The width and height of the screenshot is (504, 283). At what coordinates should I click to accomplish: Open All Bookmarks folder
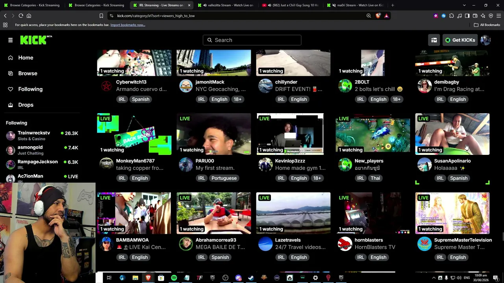487,25
